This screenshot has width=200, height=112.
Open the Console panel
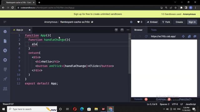pos(138,99)
